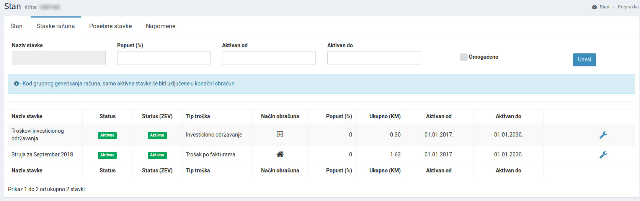The width and height of the screenshot is (640, 201).
Task: Open the Posebne stavke tab
Action: coord(110,26)
